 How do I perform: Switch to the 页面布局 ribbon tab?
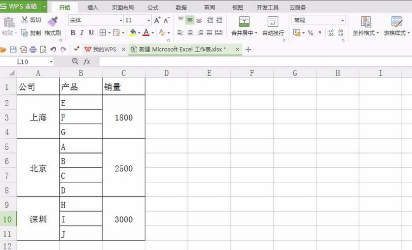pyautogui.click(x=123, y=7)
